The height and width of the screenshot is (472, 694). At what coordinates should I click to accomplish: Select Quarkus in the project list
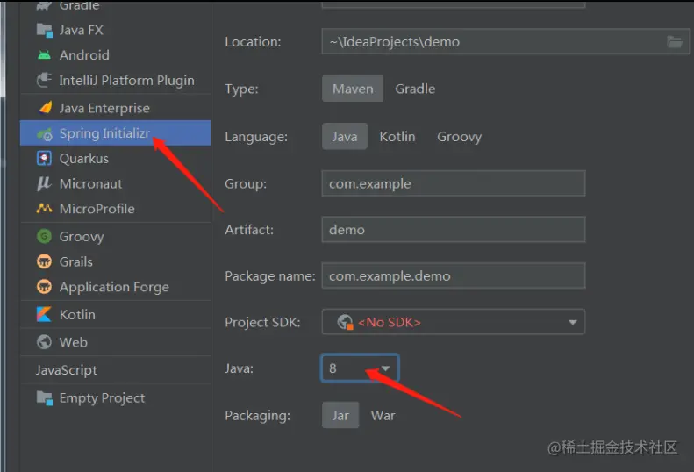pyautogui.click(x=115, y=159)
